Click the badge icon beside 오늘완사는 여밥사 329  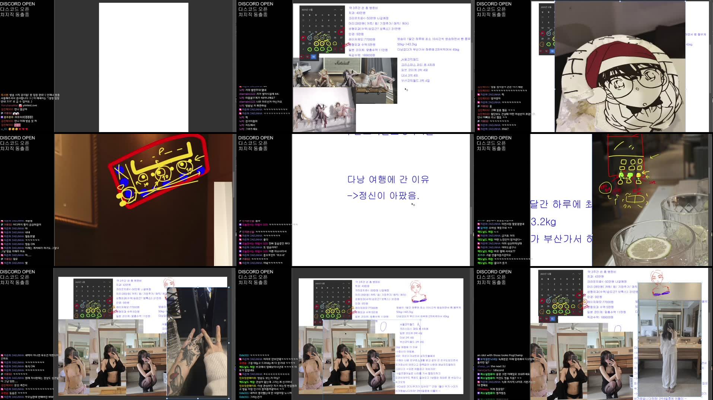(240, 225)
